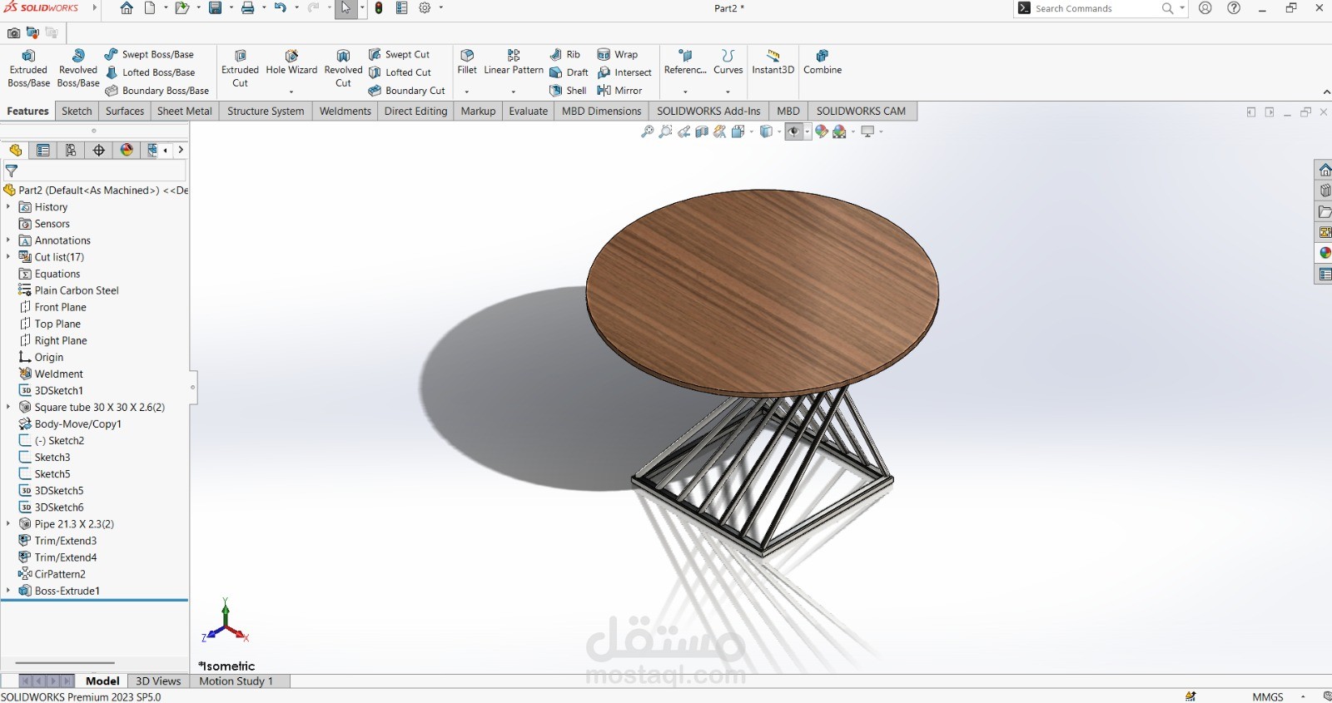Select the Combine tool
Viewport: 1332px width, 703px height.
coord(823,62)
